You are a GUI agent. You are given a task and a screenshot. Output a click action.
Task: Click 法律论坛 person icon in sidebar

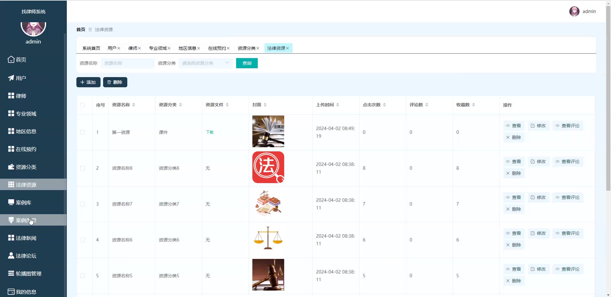coord(11,255)
